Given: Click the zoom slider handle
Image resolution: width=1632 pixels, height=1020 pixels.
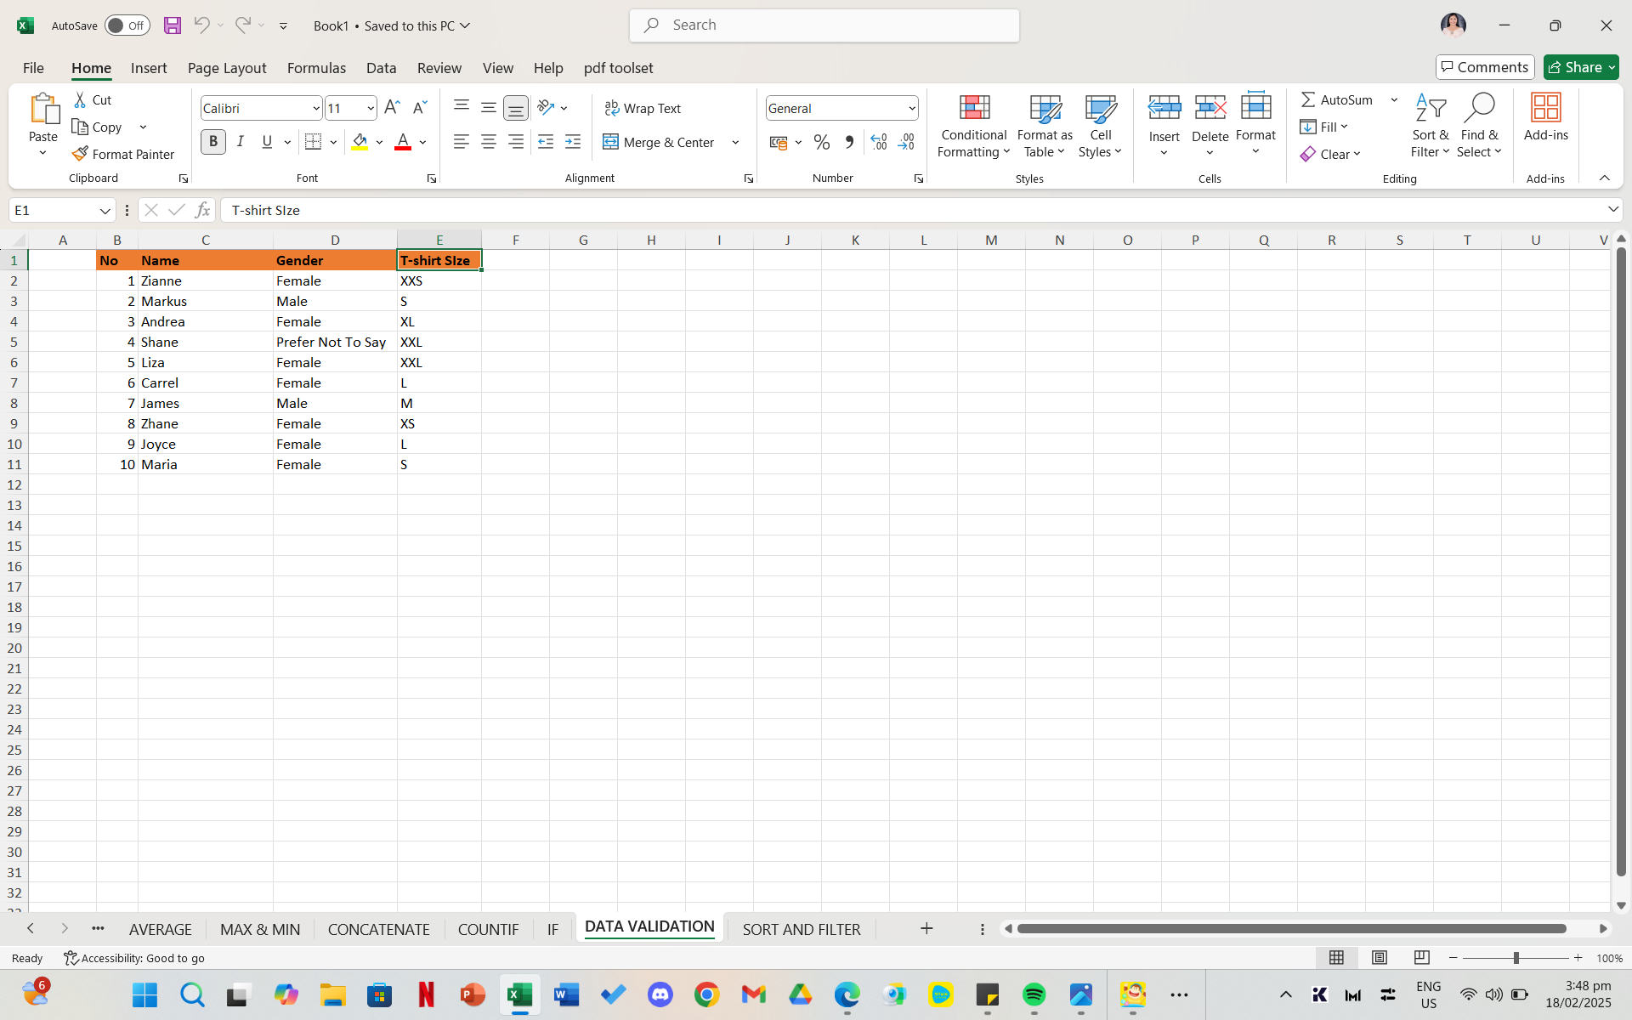Looking at the screenshot, I should pyautogui.click(x=1516, y=958).
